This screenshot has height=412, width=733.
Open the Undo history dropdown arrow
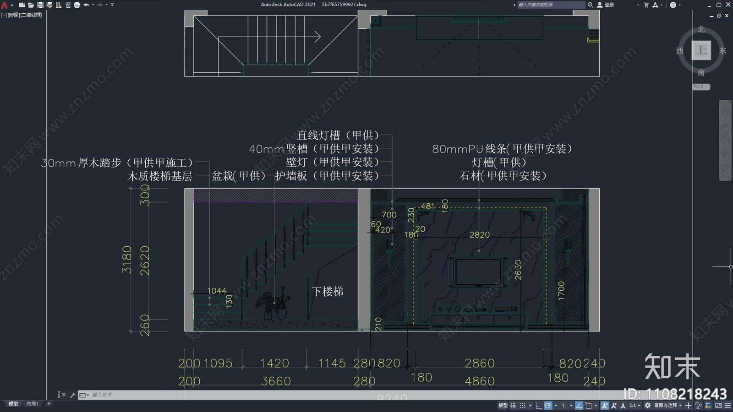pos(93,5)
